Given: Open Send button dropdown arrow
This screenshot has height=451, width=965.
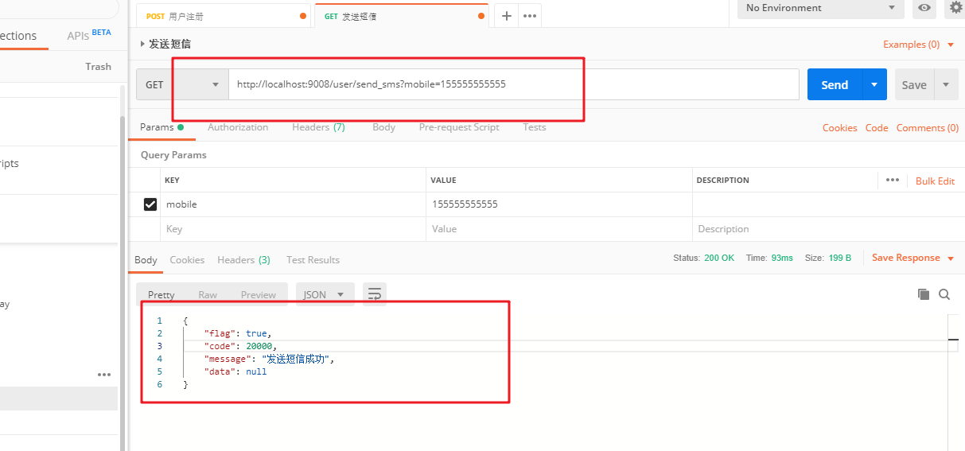Looking at the screenshot, I should 874,84.
